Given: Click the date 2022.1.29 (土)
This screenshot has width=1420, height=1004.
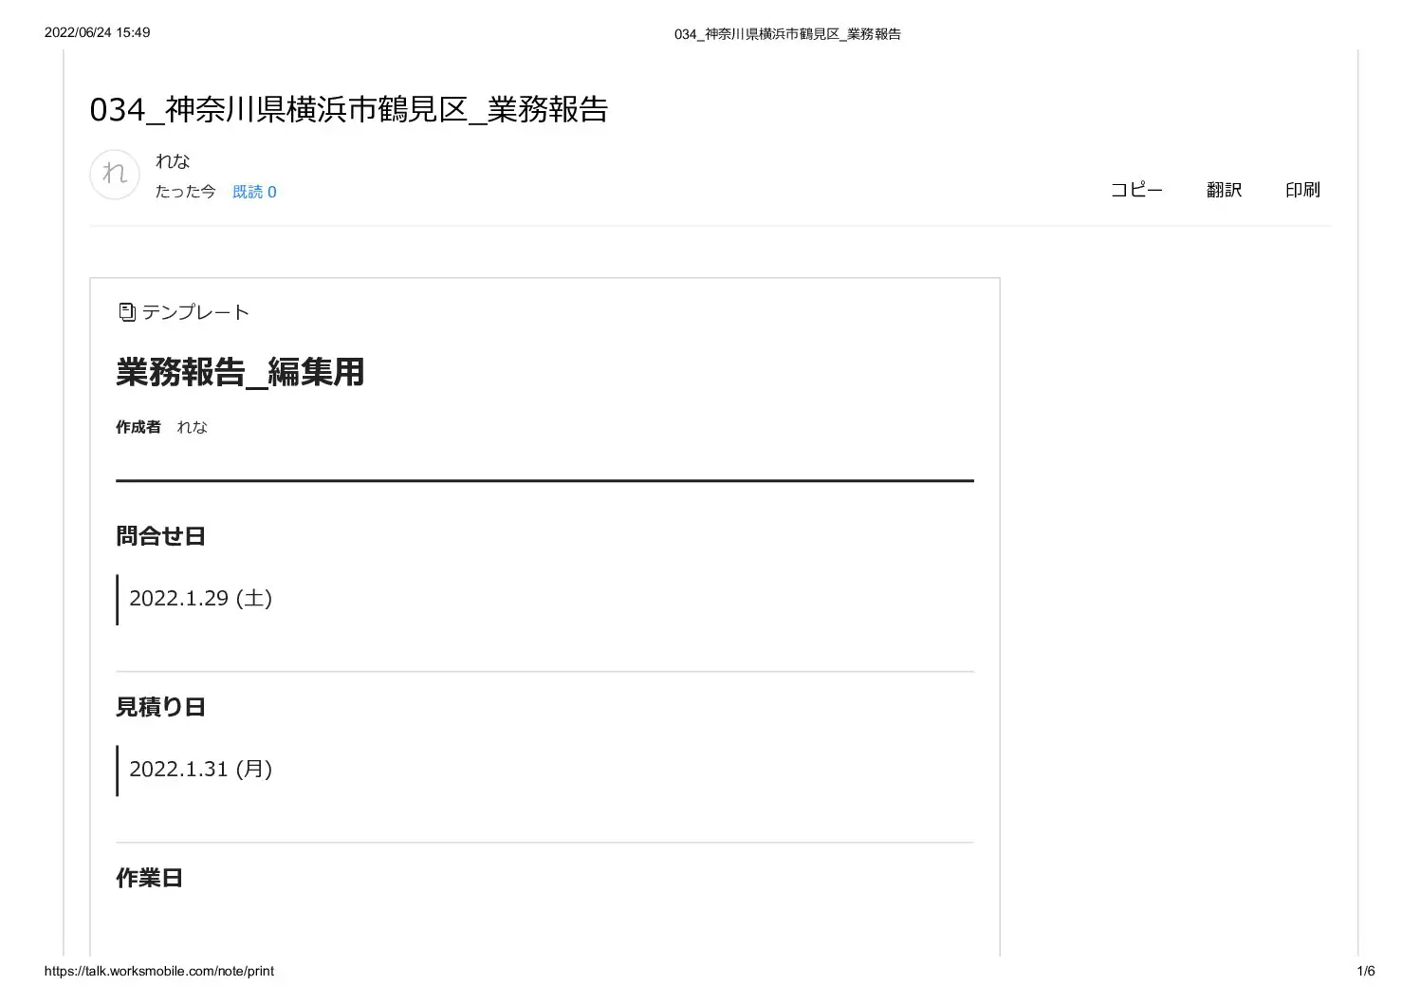Looking at the screenshot, I should click(200, 598).
